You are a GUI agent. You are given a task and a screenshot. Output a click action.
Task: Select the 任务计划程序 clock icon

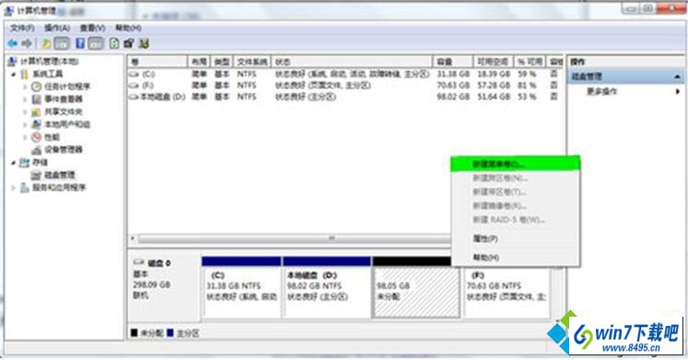coord(37,87)
